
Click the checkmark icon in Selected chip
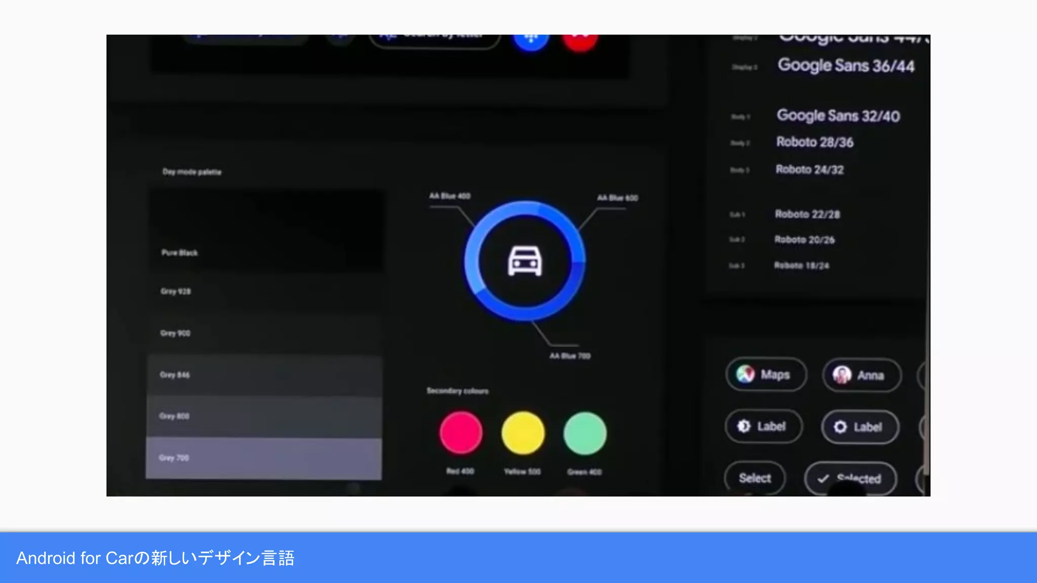[x=823, y=478]
